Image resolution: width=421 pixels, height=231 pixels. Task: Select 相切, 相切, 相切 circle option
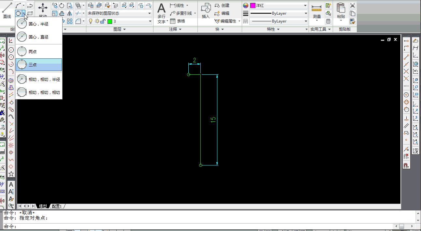39,92
